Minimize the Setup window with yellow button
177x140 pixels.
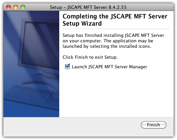tap(16, 7)
